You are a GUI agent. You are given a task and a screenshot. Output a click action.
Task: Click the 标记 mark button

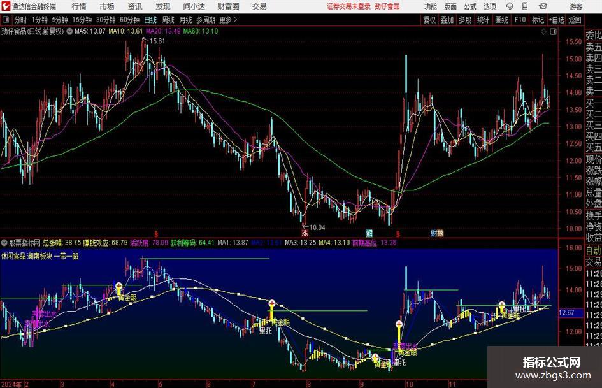(x=538, y=20)
